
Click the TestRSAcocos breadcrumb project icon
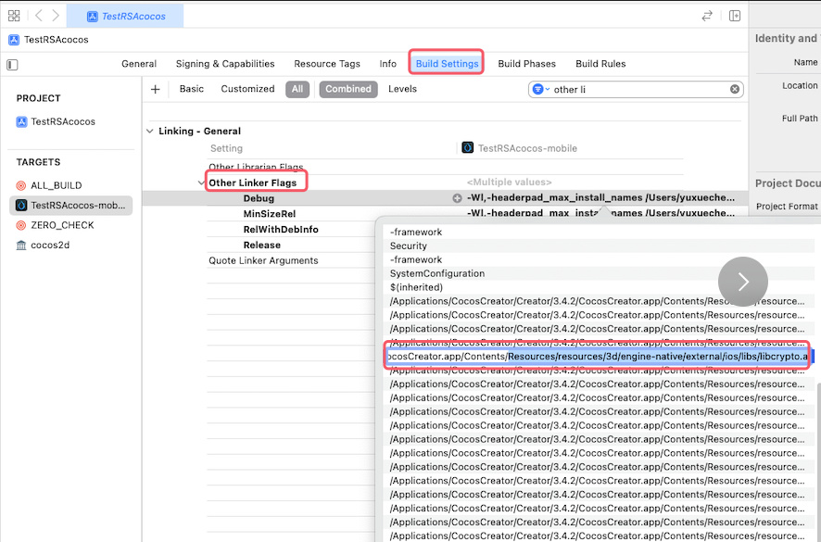click(14, 40)
